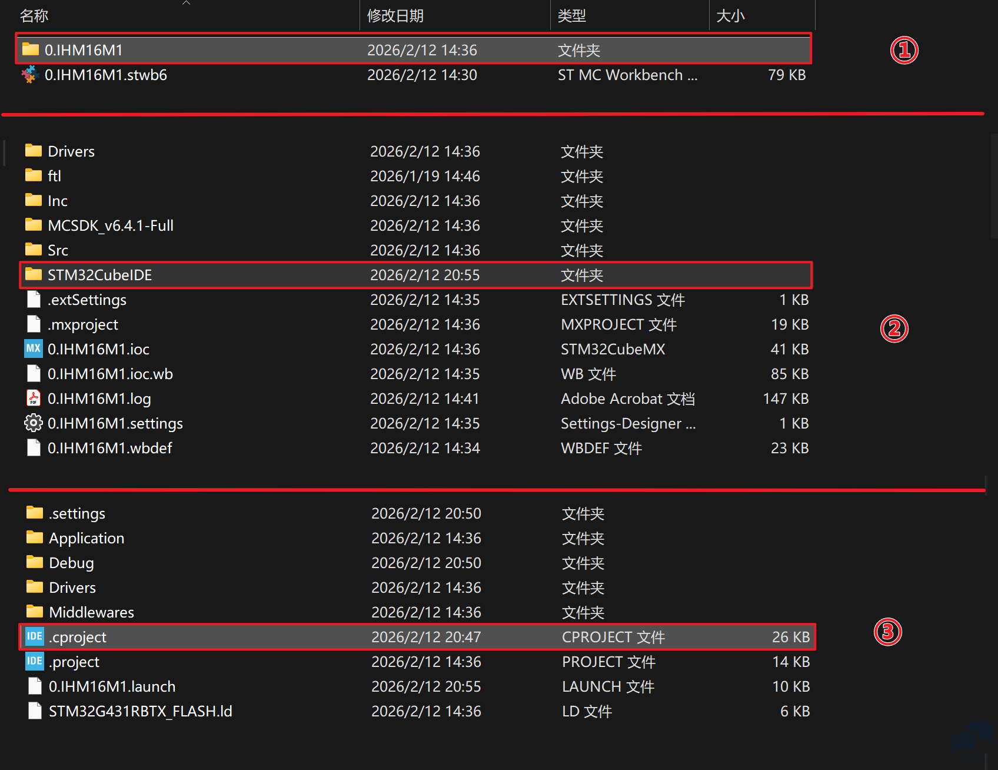Image resolution: width=998 pixels, height=770 pixels.
Task: Click the size value 79 KB
Action: [787, 75]
